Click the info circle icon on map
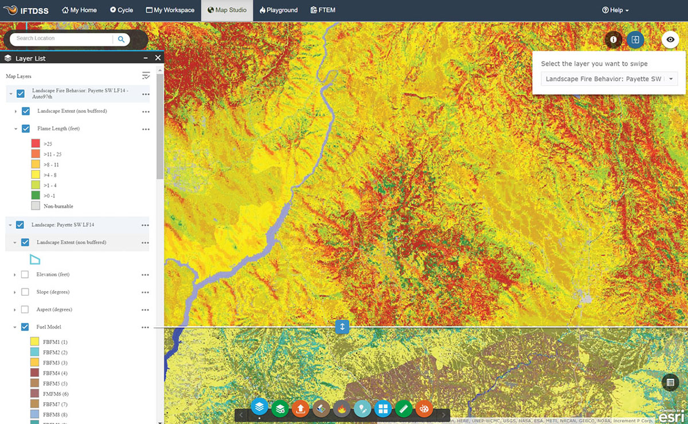This screenshot has height=424, width=688. [613, 39]
